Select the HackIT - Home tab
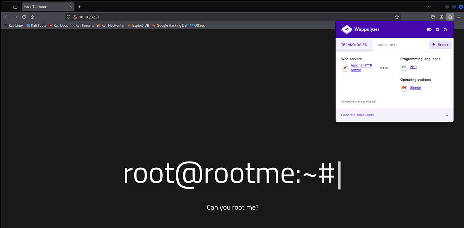 click(48, 7)
